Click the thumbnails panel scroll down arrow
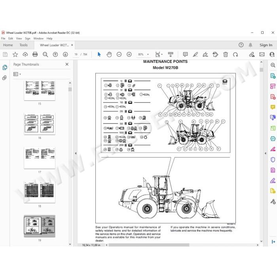This screenshot has height=277, width=277. click(x=70, y=244)
